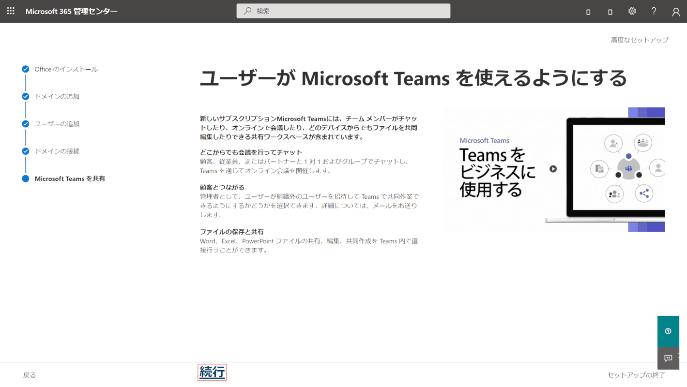Screen dimensions: 687x387
Task: Open the settings gear icon
Action: click(632, 11)
